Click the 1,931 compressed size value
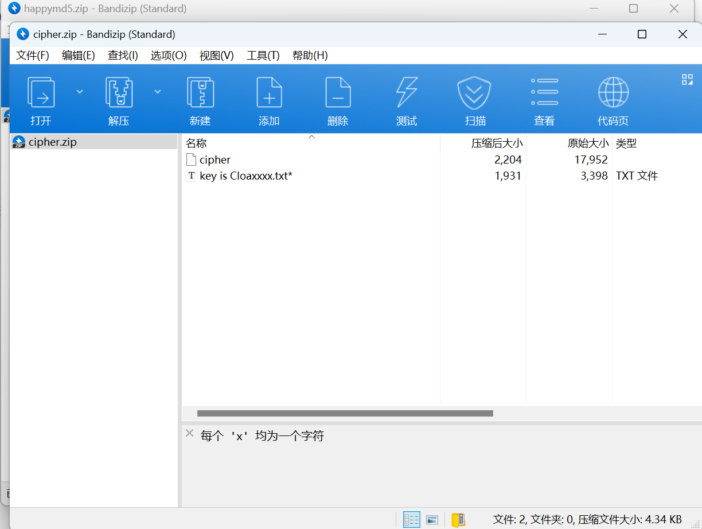 pos(508,176)
